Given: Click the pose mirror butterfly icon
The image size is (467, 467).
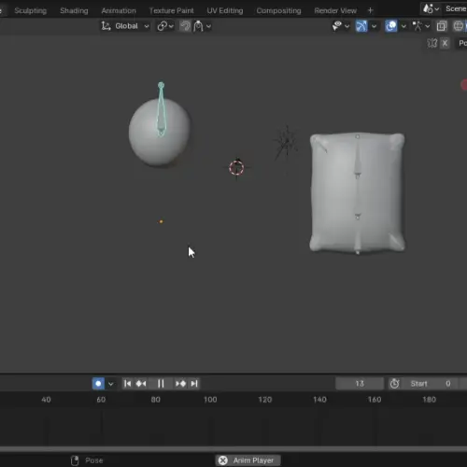Looking at the screenshot, I should point(432,43).
